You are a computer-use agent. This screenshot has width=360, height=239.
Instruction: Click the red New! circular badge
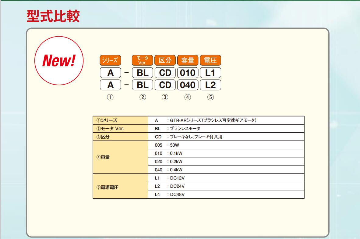click(58, 61)
